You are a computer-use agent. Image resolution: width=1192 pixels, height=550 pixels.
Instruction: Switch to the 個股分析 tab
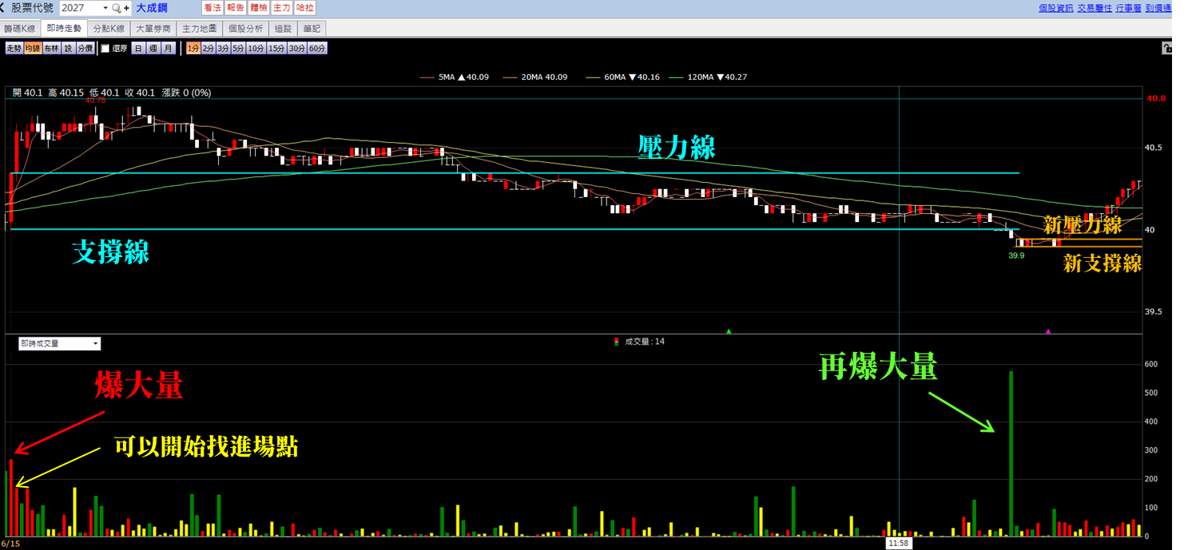click(245, 28)
